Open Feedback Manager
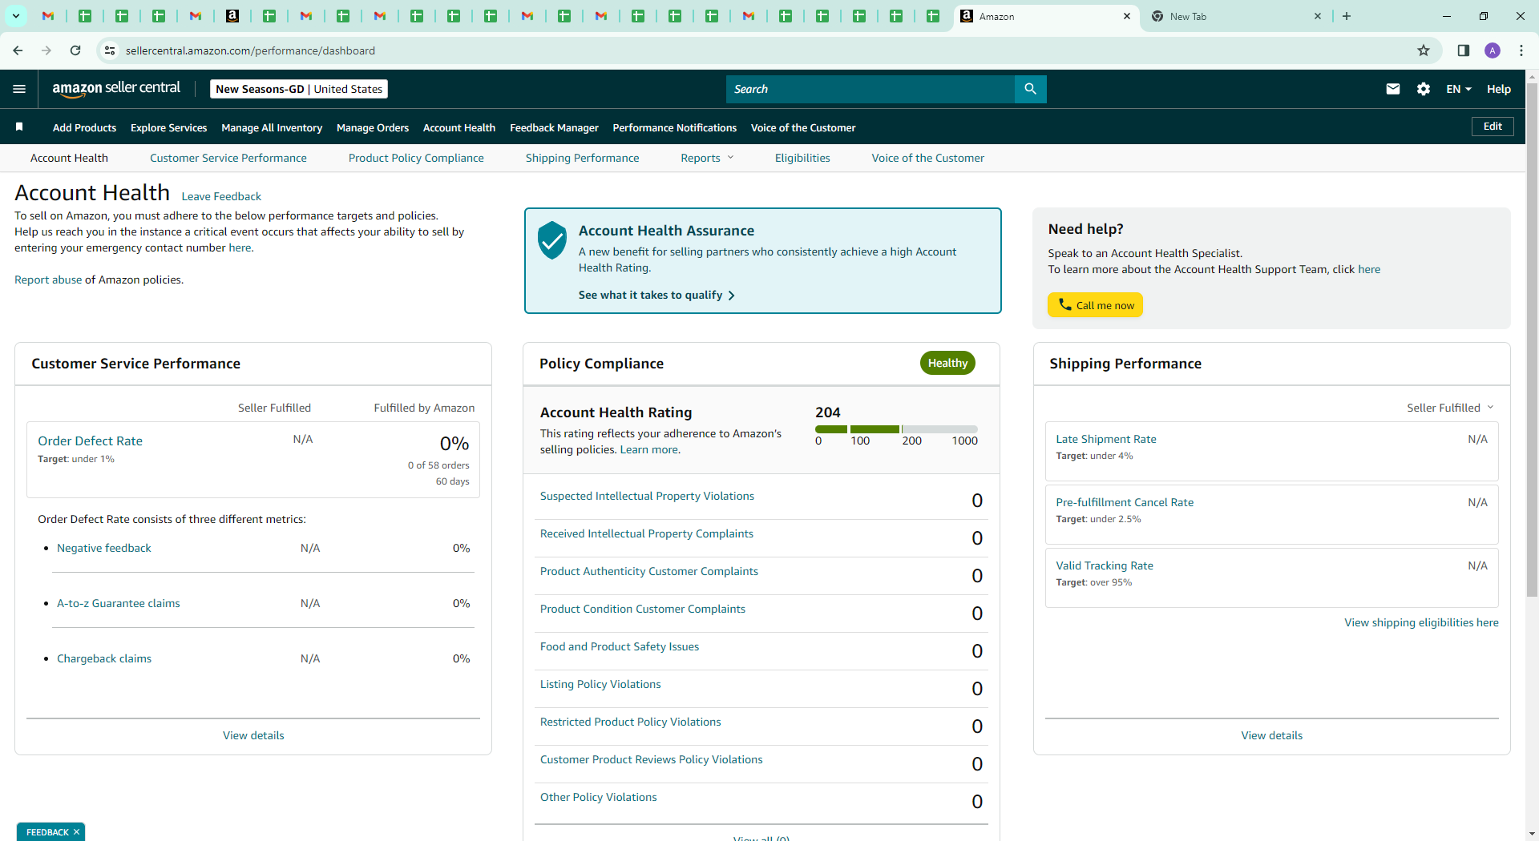 tap(554, 127)
